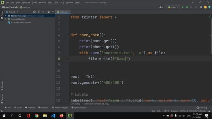Expand Tkinter Tutorials project folder
Image resolution: width=212 pixels, height=119 pixels.
[x=5, y=16]
